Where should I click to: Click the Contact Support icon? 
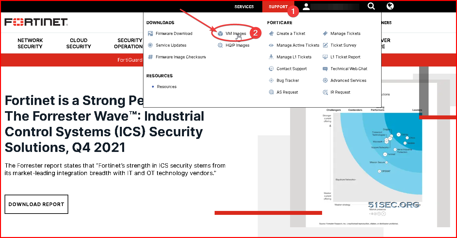pos(271,69)
